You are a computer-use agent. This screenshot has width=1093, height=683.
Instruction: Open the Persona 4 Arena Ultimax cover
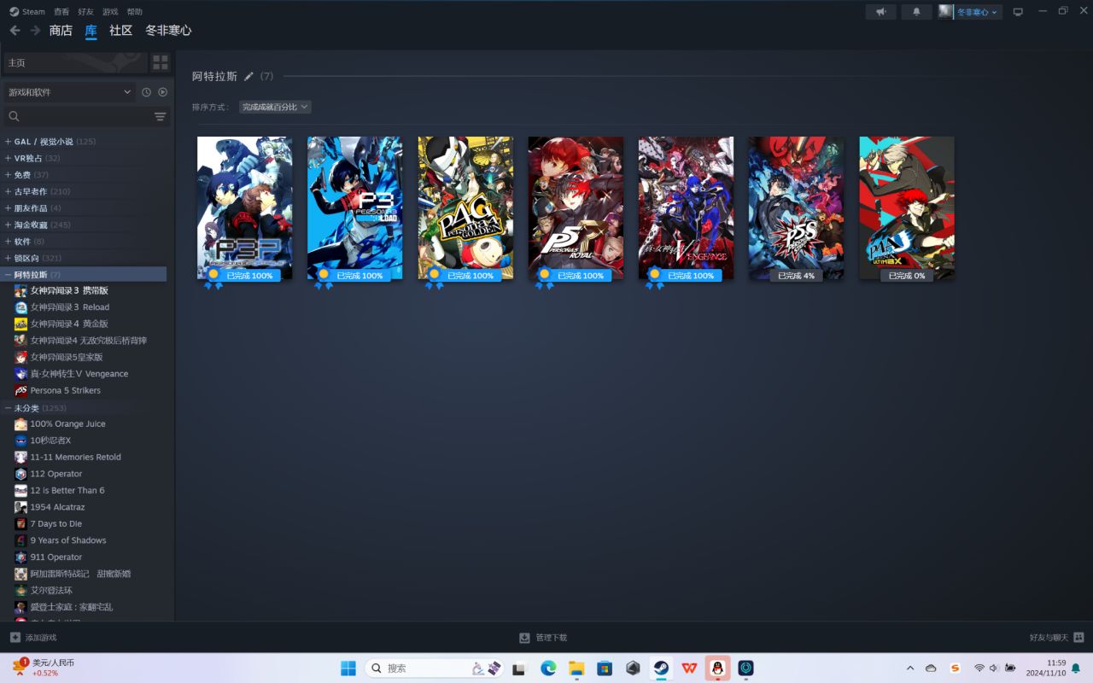pos(907,207)
